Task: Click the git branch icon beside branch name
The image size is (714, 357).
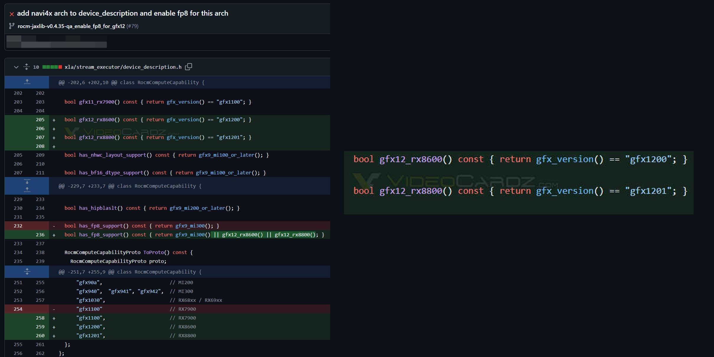Action: tap(12, 26)
